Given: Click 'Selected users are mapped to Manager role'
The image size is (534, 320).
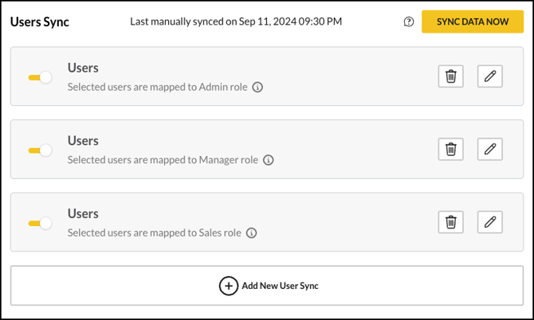Looking at the screenshot, I should [x=163, y=160].
